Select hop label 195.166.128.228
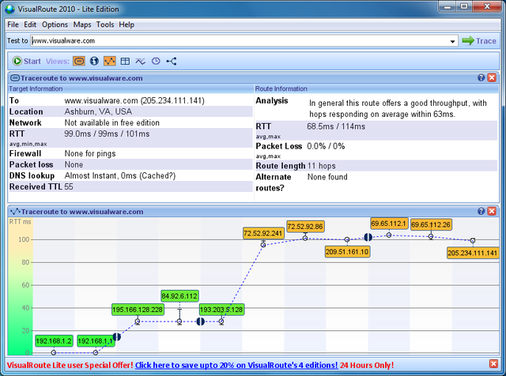The width and height of the screenshot is (506, 376). [x=138, y=310]
